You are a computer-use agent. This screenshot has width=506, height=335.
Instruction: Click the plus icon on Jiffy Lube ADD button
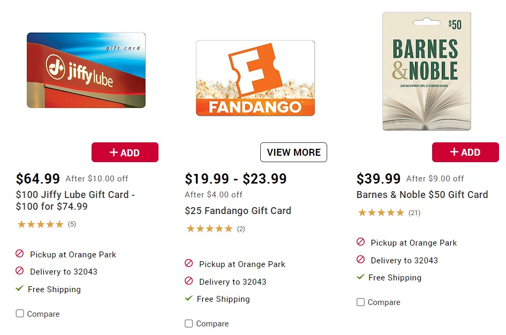click(x=115, y=152)
